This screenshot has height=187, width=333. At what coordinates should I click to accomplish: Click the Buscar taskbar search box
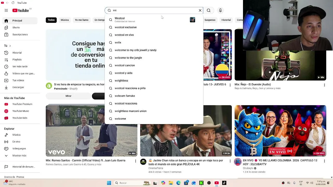(132, 183)
